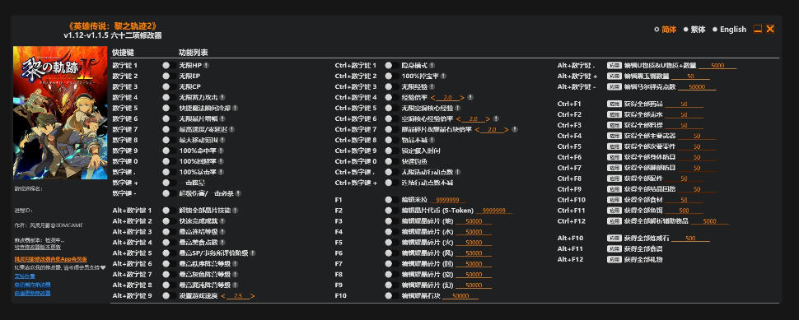Click info icon on the Ctrl+数字键 4 row
Image resolution: width=799 pixels, height=320 pixels.
(x=470, y=98)
